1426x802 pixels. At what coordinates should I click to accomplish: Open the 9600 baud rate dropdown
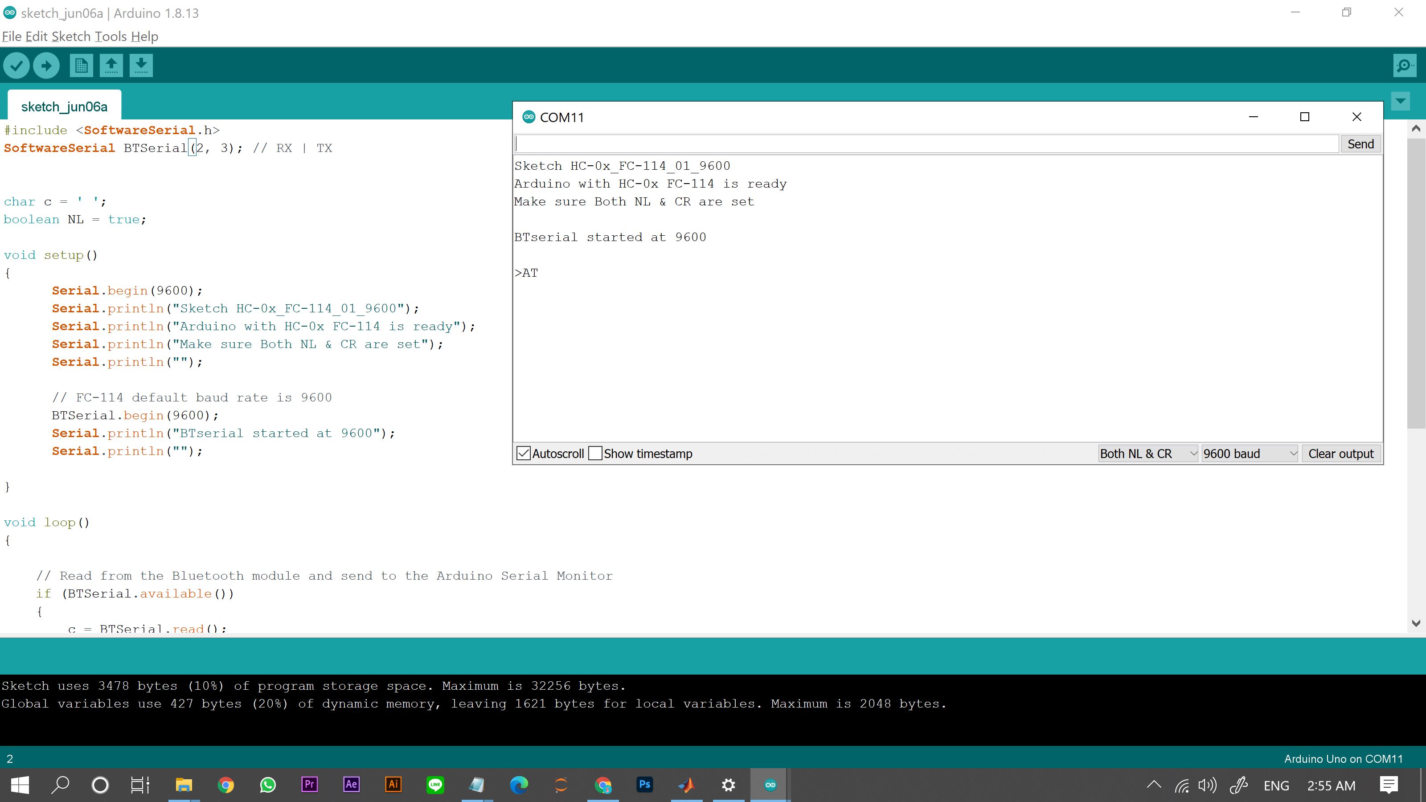(x=1250, y=453)
